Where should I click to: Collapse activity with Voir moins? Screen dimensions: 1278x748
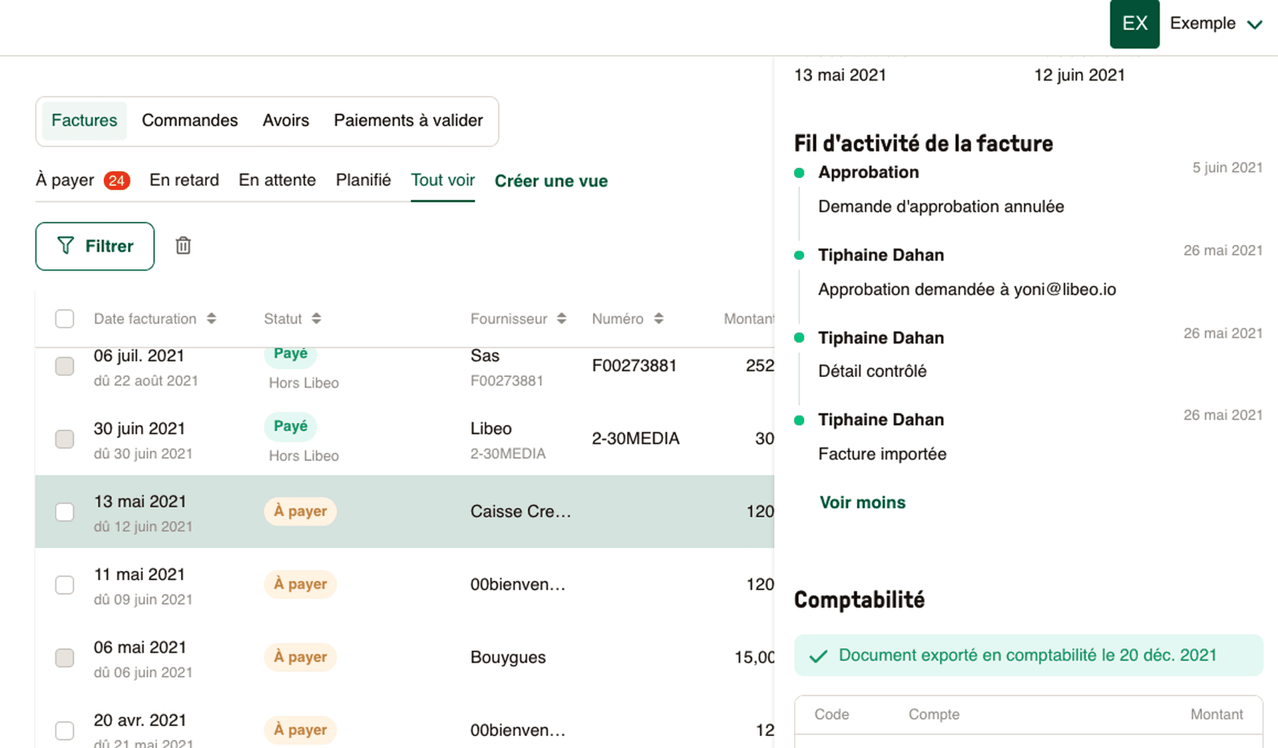pyautogui.click(x=862, y=502)
